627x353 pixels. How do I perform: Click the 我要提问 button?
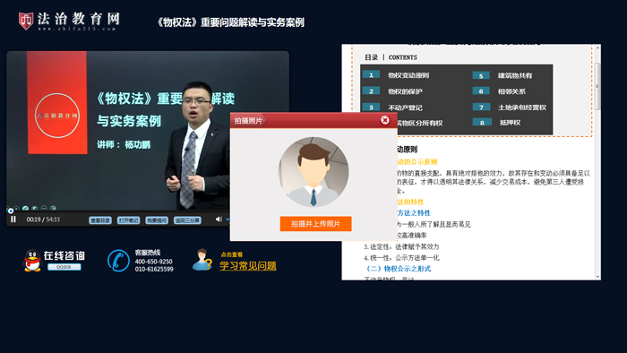coord(157,220)
